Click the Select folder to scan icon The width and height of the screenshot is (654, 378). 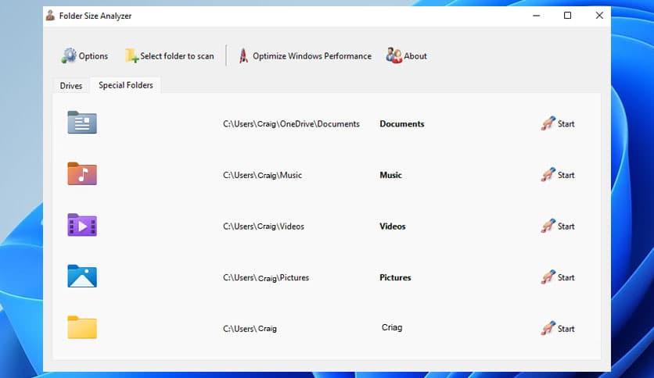(x=131, y=55)
